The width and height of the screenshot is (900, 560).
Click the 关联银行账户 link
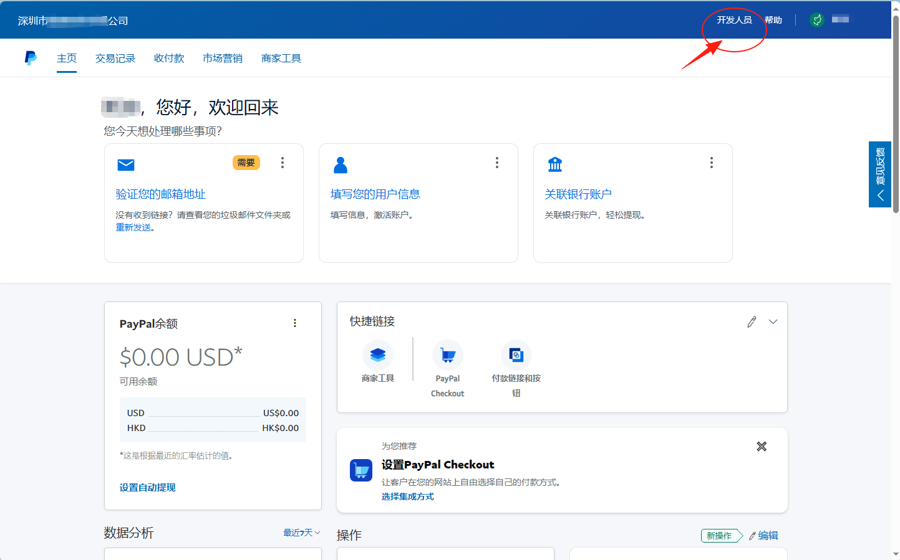(x=578, y=194)
